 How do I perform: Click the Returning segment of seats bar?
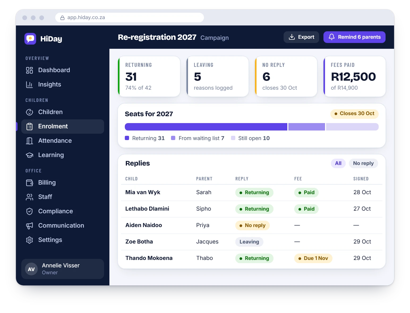click(x=206, y=127)
